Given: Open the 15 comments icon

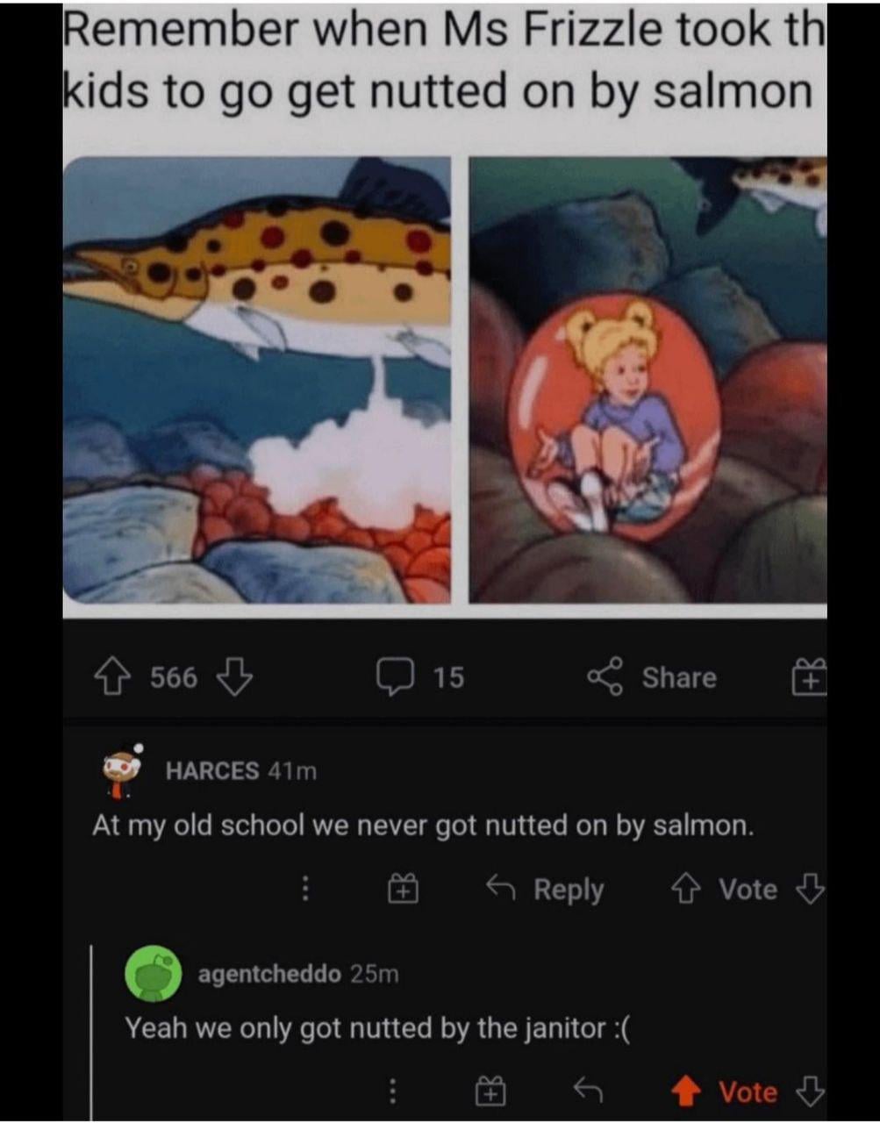Looking at the screenshot, I should (396, 677).
